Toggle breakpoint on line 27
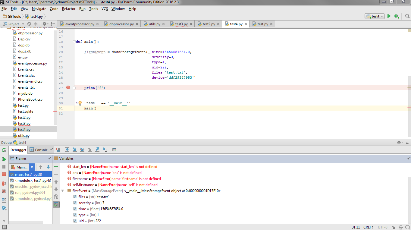This screenshot has width=411, height=230. click(68, 87)
